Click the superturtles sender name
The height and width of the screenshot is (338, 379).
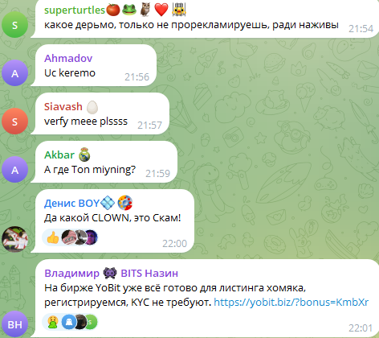point(75,10)
